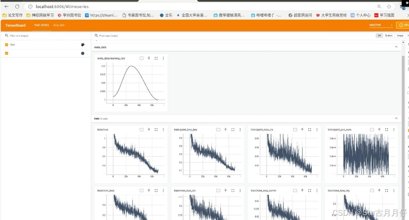The width and height of the screenshot is (409, 220).
Task: Expand train/point_loss_box chart to fullscreen
Action: pyautogui.click(x=233, y=129)
